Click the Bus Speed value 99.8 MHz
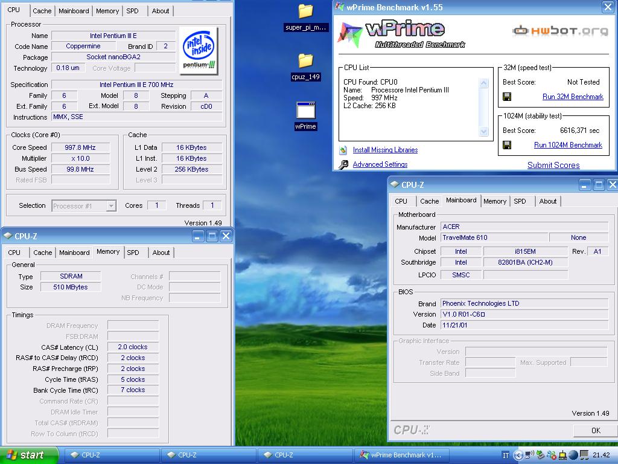Screen dimensions: 618x464 (x=80, y=169)
